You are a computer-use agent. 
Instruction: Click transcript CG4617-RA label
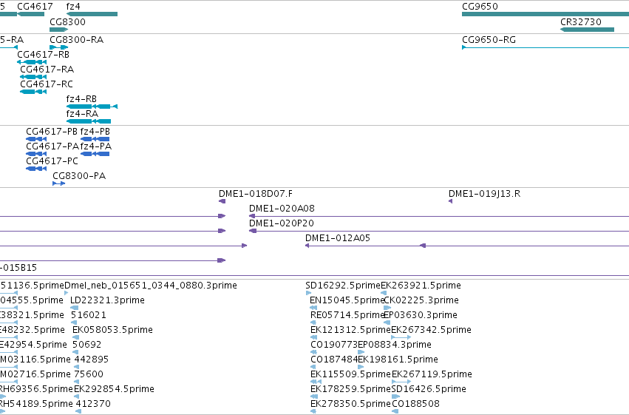point(47,70)
